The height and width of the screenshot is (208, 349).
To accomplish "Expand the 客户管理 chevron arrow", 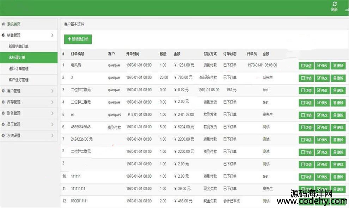I will coord(52,91).
